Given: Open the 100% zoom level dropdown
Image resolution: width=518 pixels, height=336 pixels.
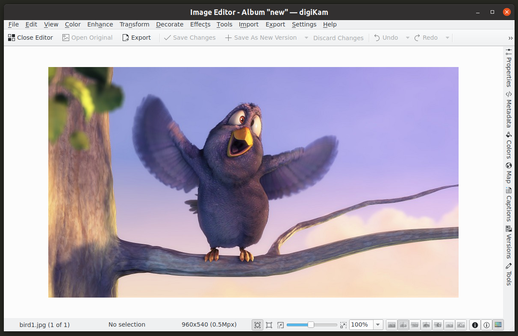Looking at the screenshot, I should pyautogui.click(x=378, y=325).
